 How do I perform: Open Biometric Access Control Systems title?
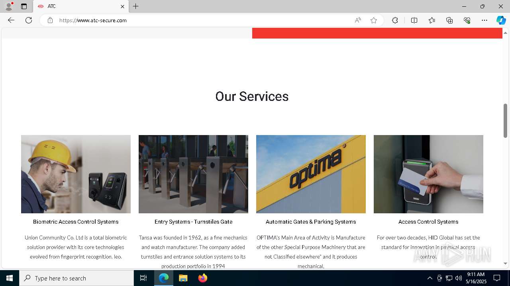tap(76, 222)
